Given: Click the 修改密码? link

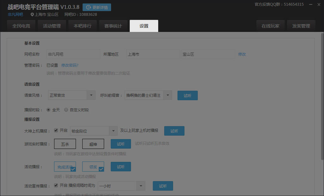Looking at the screenshot, I should tap(70, 65).
